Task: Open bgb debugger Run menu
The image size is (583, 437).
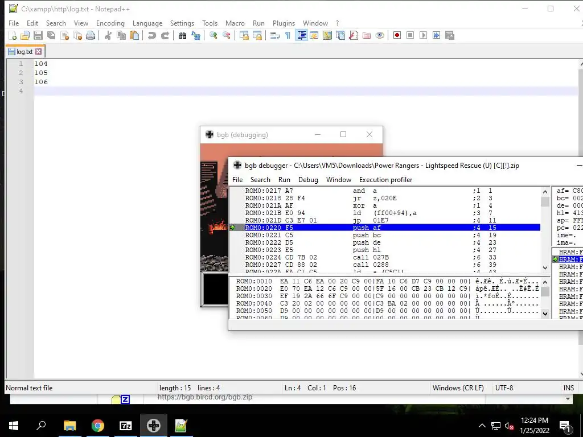Action: point(284,180)
